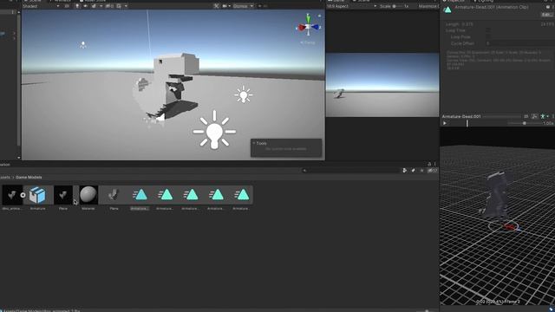Viewport: 555px width, 312px height.
Task: Adjust the preview playback speed slider
Action: click(x=525, y=123)
